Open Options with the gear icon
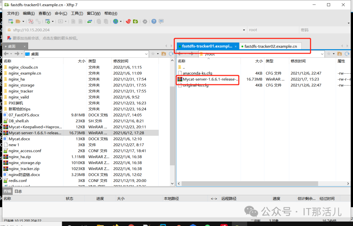 click(145, 21)
